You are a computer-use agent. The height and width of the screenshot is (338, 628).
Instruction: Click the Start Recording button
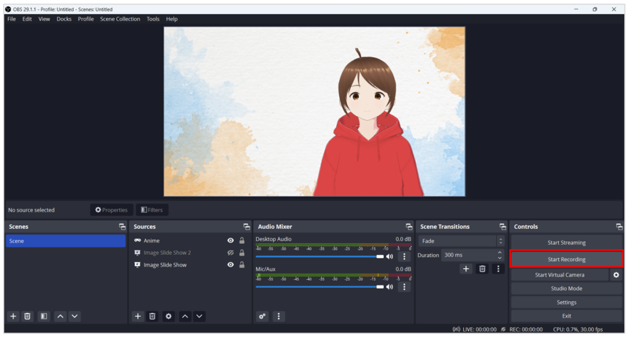tap(566, 259)
